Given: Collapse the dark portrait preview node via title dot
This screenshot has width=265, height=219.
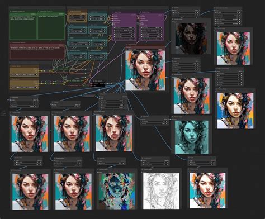Looking at the screenshot, I should [x=173, y=19].
